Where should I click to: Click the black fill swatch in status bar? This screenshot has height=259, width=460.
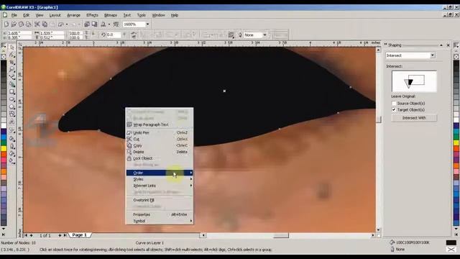pyautogui.click(x=451, y=242)
